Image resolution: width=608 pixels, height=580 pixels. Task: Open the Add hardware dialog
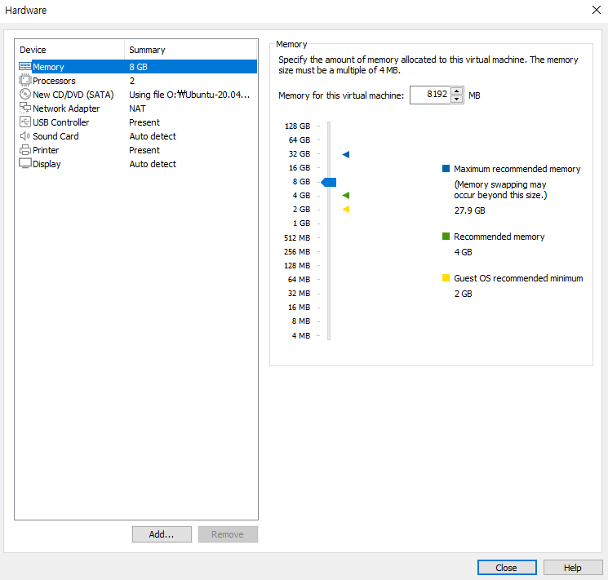[162, 534]
